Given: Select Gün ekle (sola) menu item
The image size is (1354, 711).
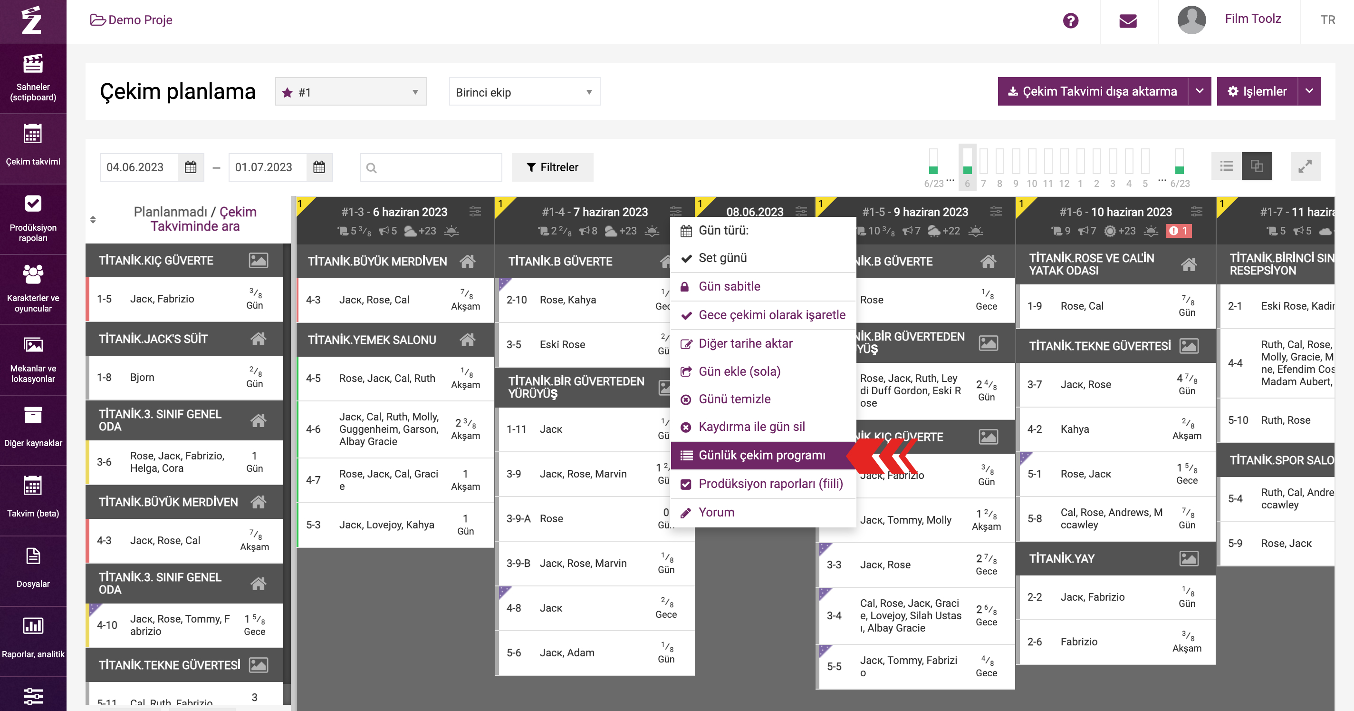Looking at the screenshot, I should click(x=763, y=371).
